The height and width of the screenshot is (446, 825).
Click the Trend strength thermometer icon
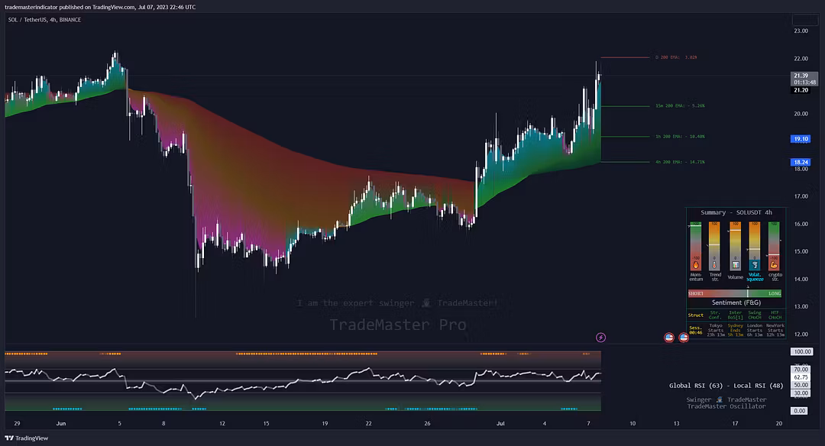pos(715,265)
